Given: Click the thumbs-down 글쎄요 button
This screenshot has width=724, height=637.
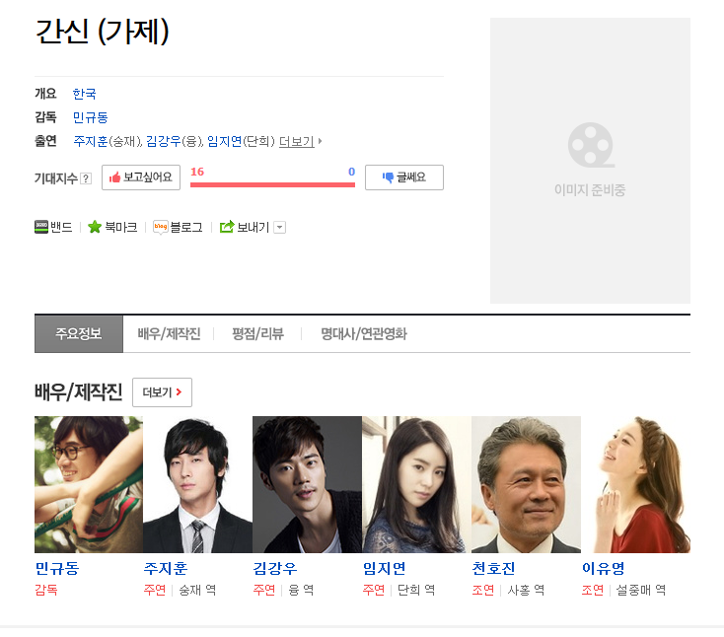Looking at the screenshot, I should (404, 177).
